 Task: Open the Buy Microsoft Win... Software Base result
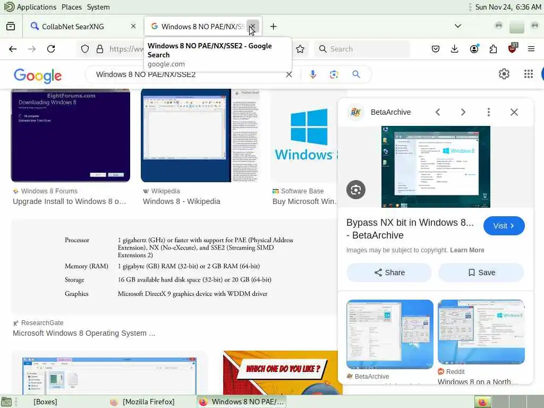(x=304, y=201)
